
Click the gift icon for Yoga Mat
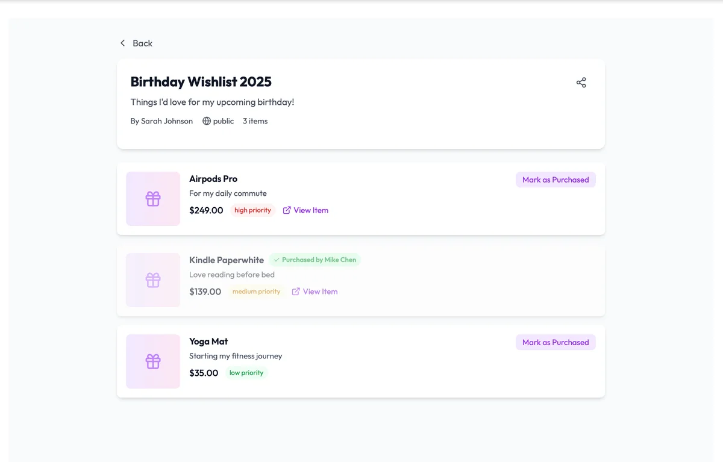pos(153,361)
